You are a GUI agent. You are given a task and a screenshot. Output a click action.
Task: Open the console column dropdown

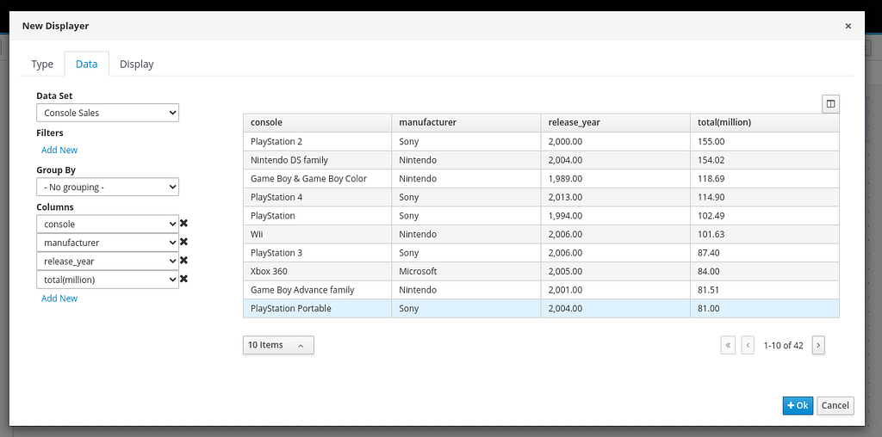[108, 224]
